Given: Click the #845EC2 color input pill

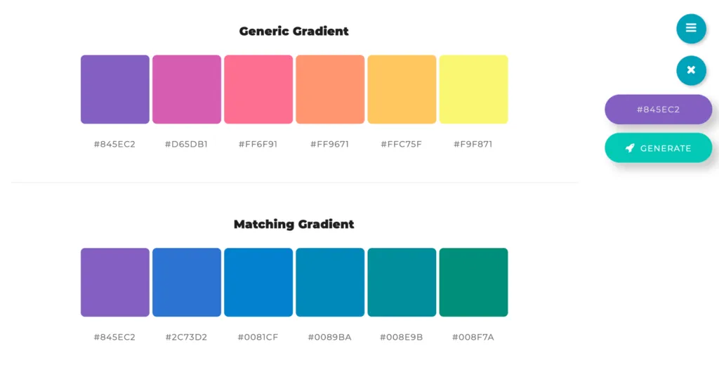Looking at the screenshot, I should 658,110.
